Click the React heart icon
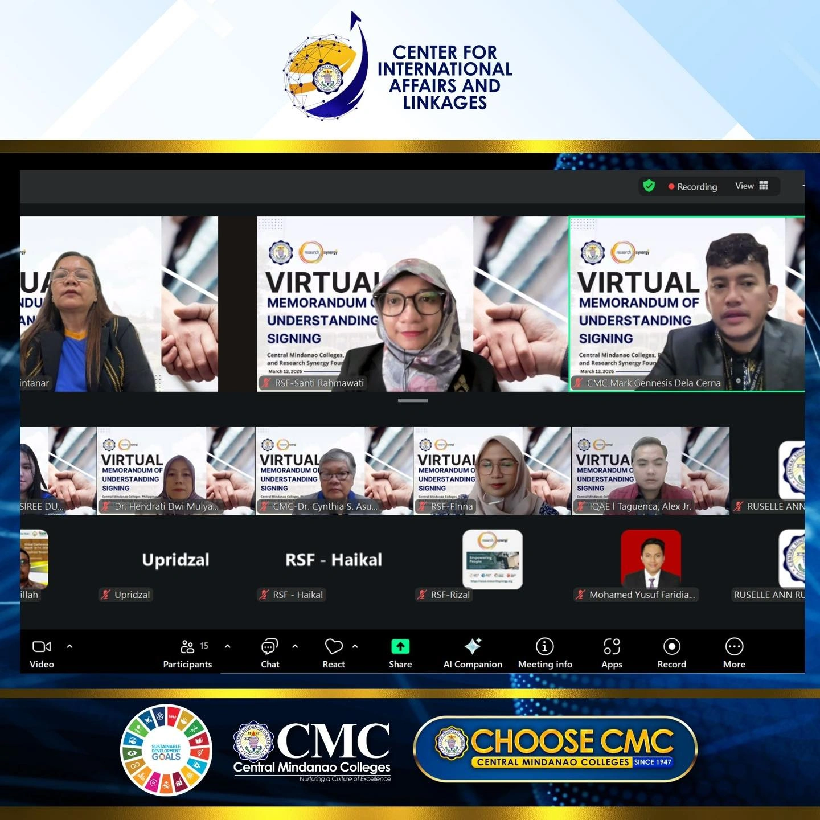This screenshot has width=820, height=820. (x=333, y=646)
